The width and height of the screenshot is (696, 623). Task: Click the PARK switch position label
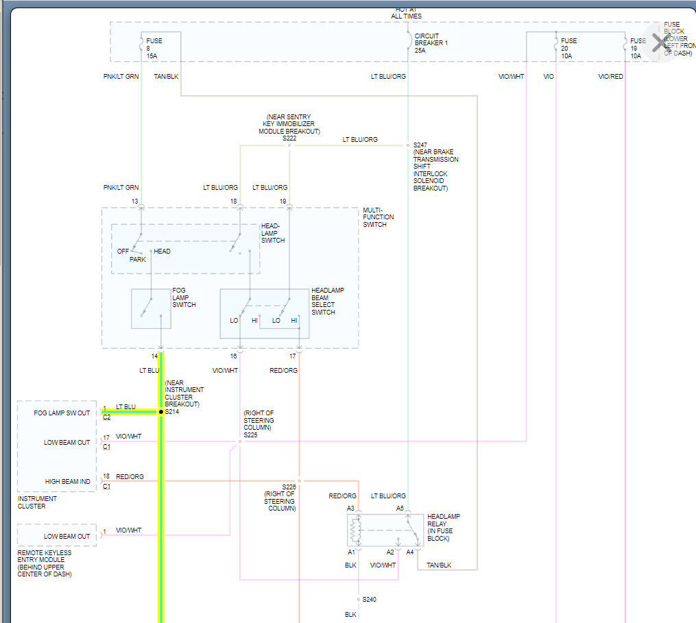click(138, 260)
